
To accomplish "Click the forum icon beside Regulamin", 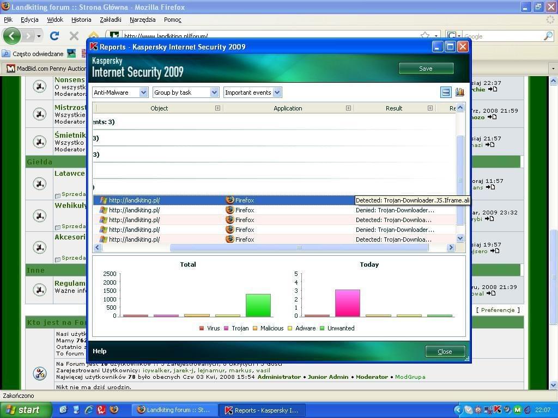I will click(x=39, y=290).
